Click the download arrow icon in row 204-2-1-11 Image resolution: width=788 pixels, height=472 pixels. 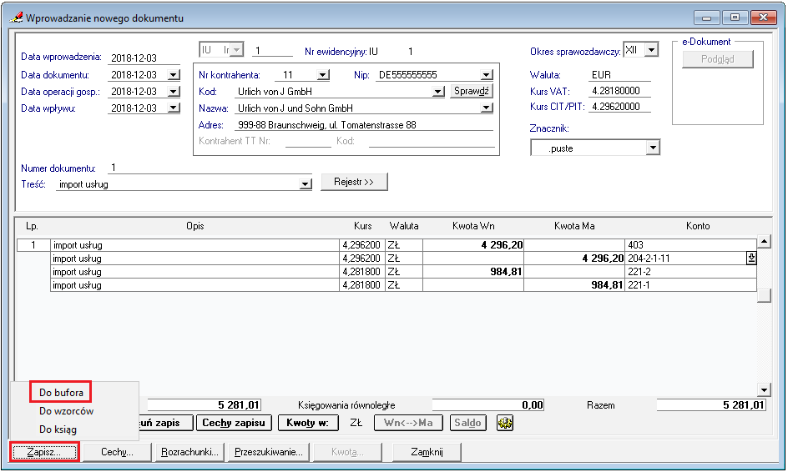[751, 259]
